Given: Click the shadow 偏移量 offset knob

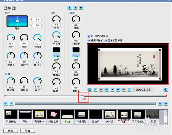Looking at the screenshot, I should click(76, 82).
